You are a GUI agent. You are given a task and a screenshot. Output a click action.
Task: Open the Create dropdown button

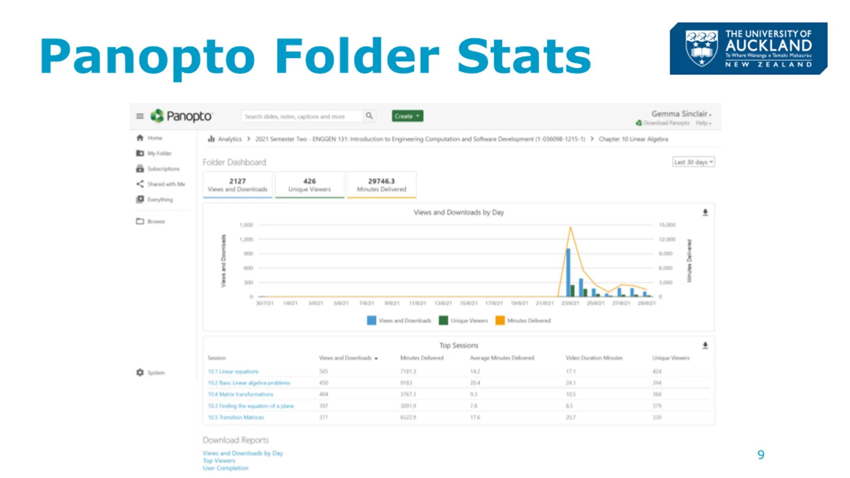pyautogui.click(x=407, y=116)
